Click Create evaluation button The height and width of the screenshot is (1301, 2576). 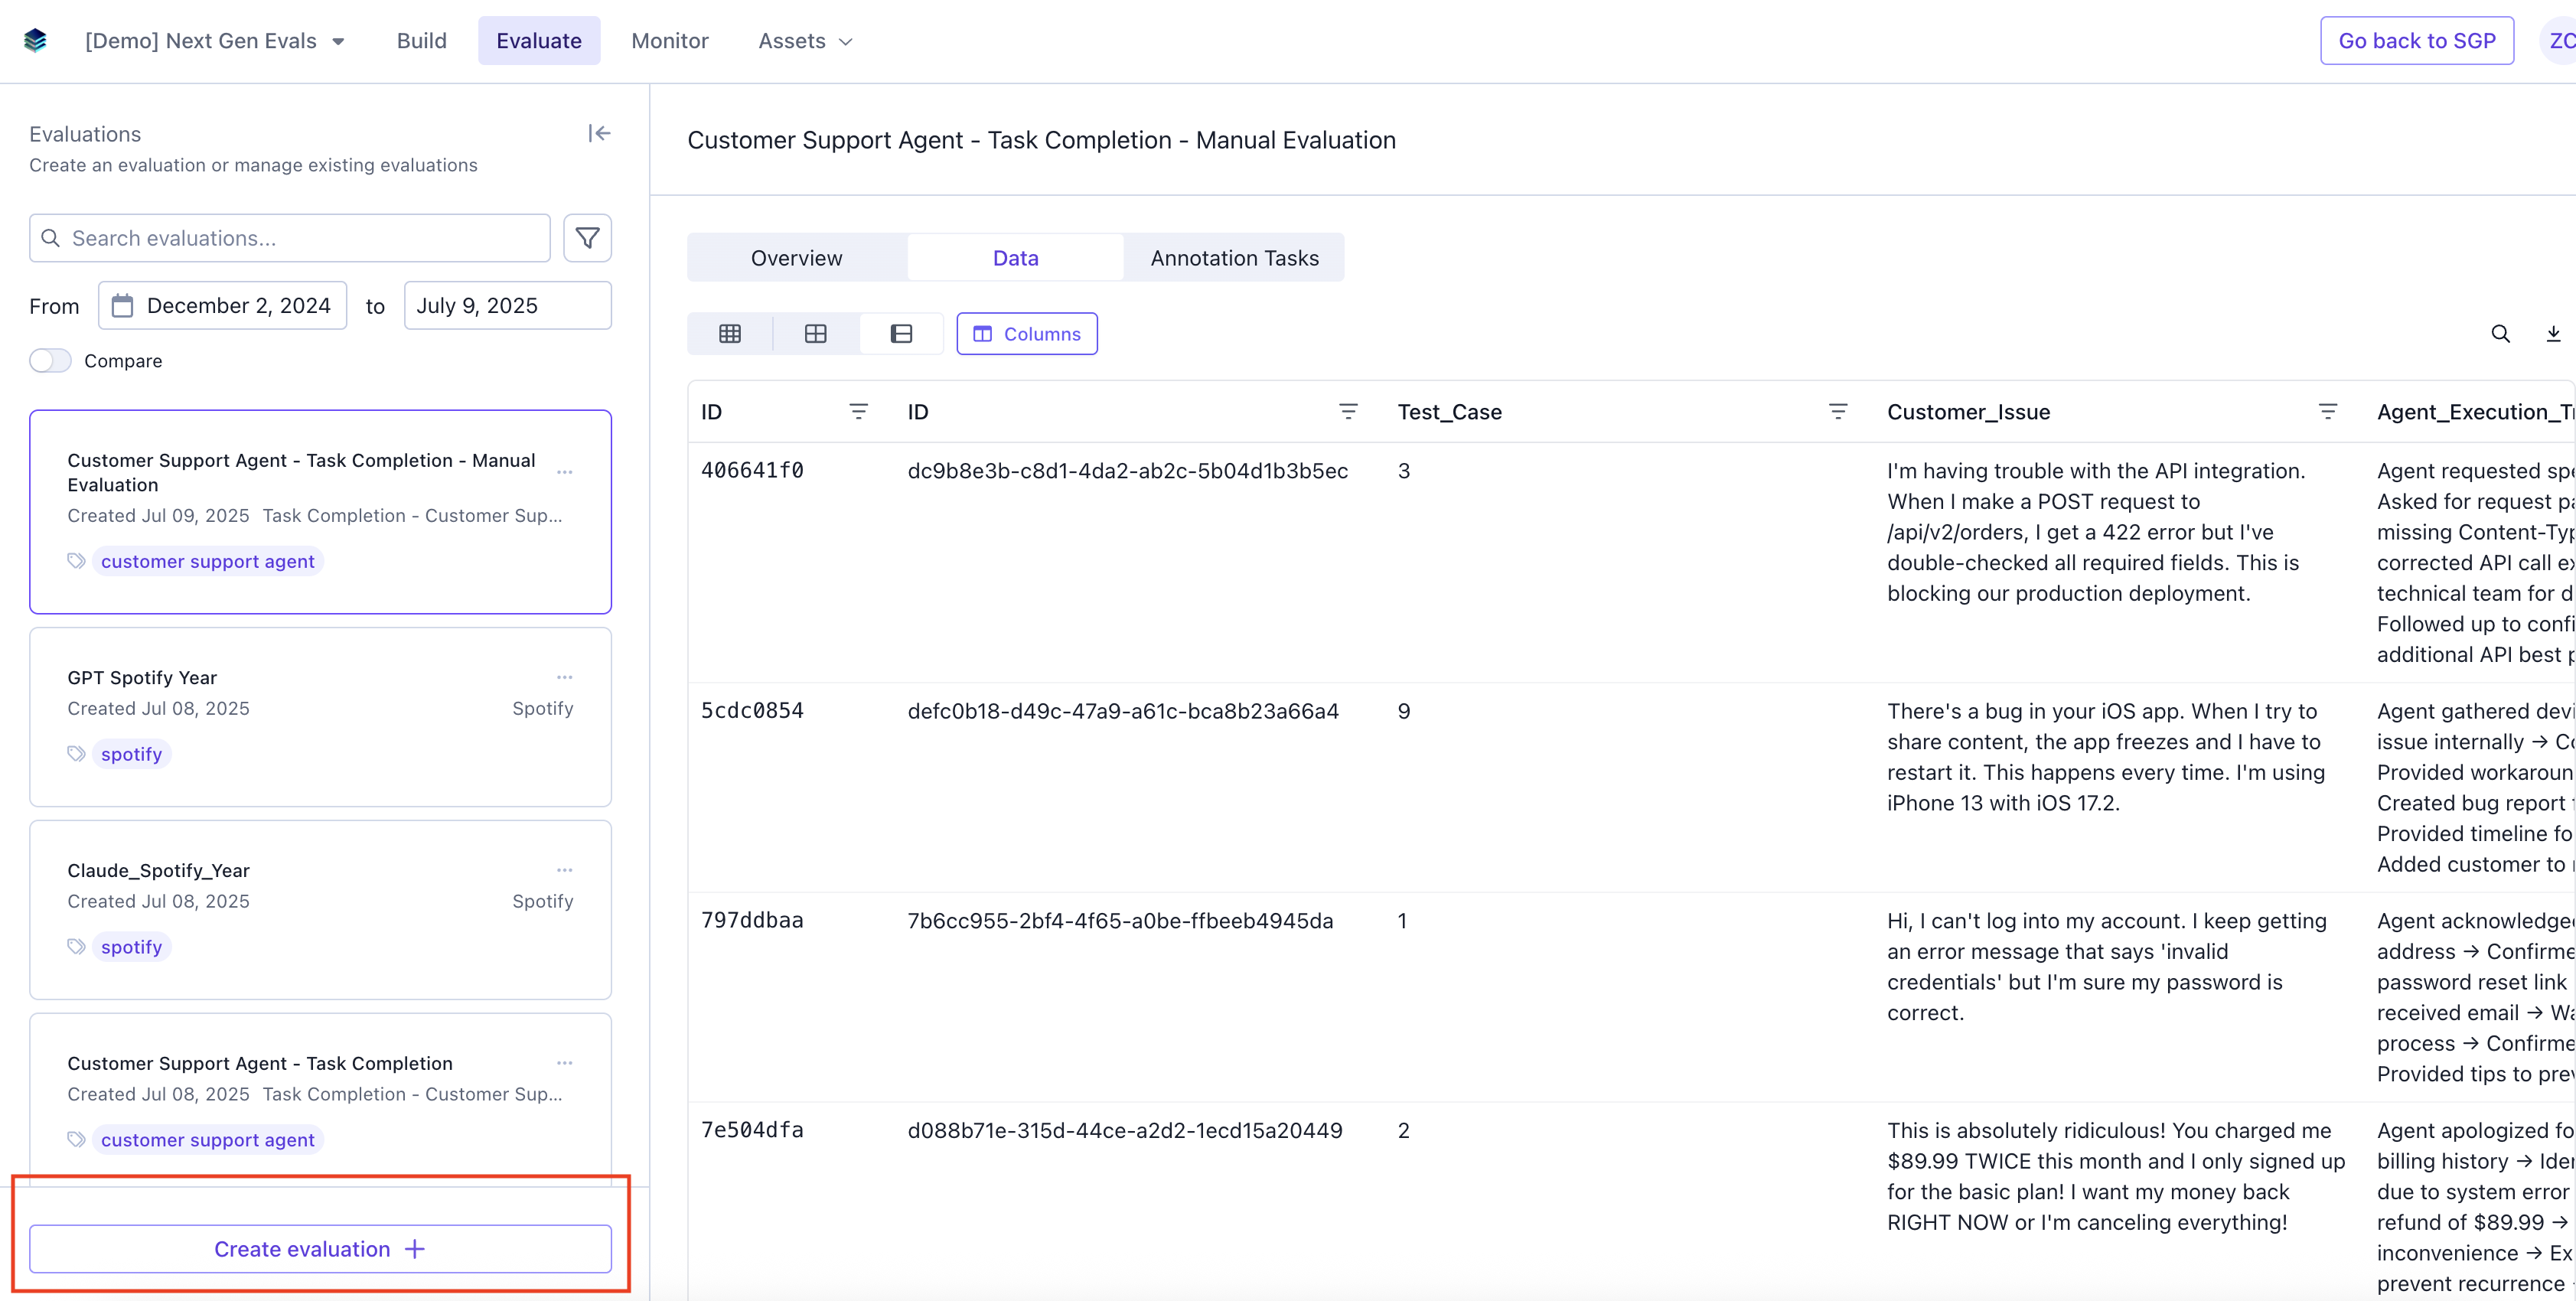point(320,1249)
